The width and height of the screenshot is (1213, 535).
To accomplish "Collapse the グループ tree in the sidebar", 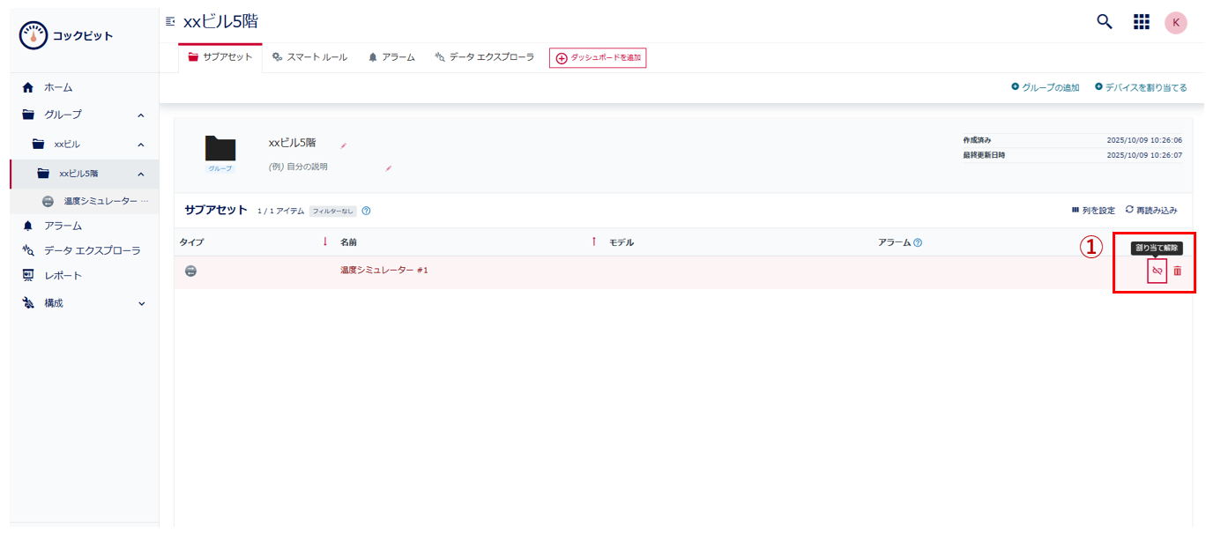I will coord(139,115).
